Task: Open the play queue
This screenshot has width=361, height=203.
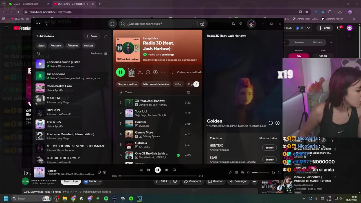Action: pos(237,172)
